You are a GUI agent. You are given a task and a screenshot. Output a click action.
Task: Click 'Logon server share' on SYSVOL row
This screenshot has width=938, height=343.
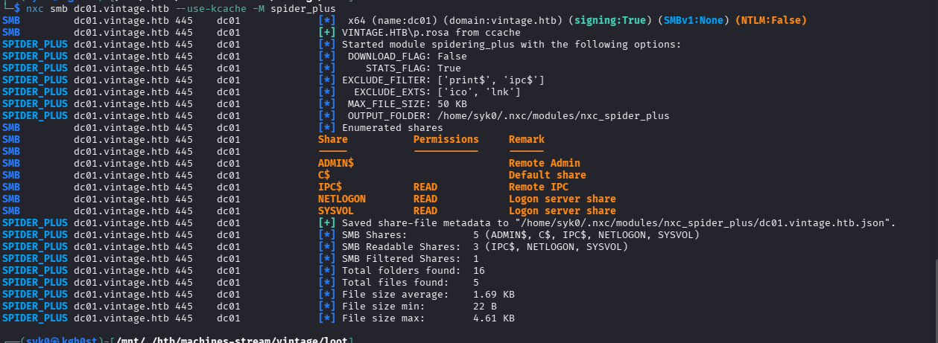coord(563,211)
